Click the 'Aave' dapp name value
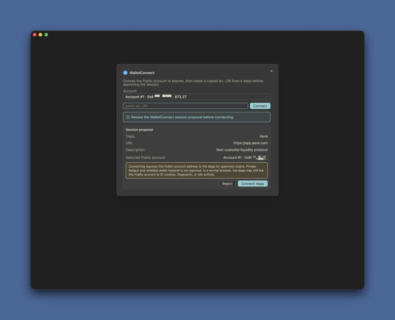Viewport: 395px width, 320px height. coord(264,137)
